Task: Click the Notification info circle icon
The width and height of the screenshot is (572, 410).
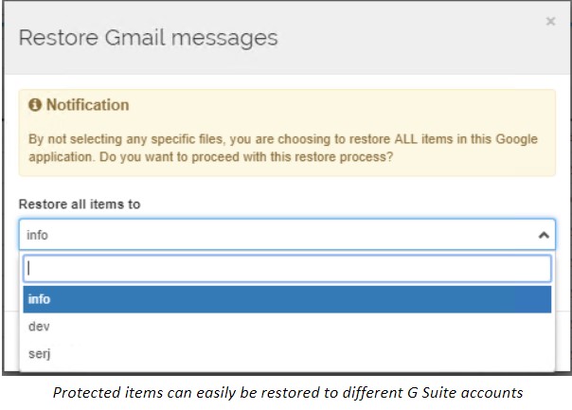Action: pos(35,105)
